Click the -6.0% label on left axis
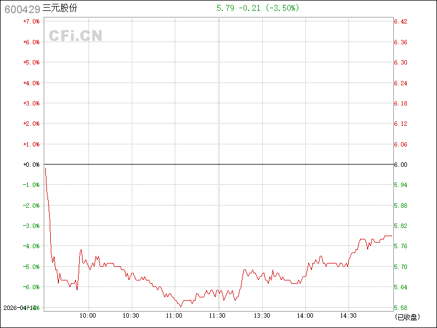The image size is (437, 328). point(32,287)
